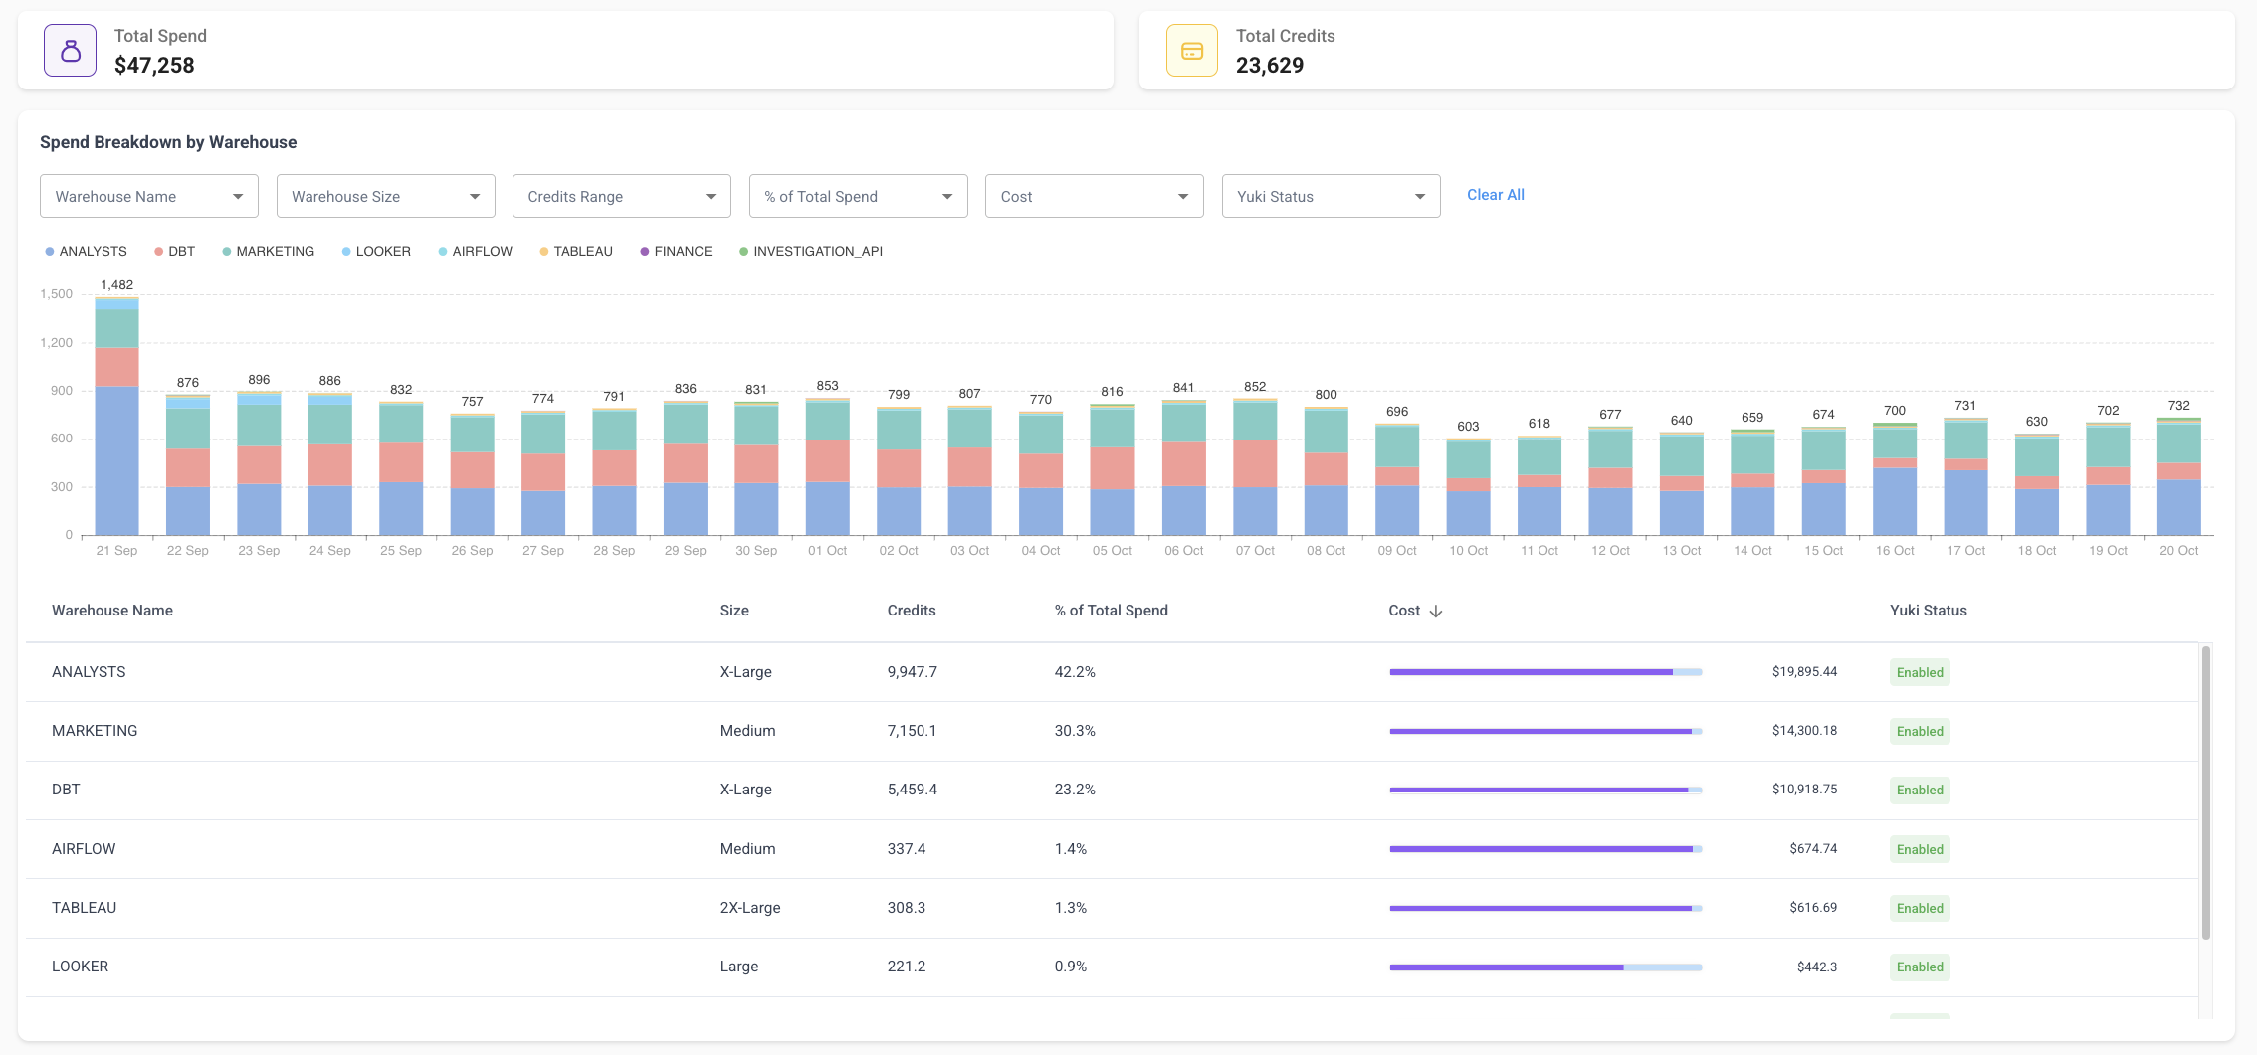2257x1055 pixels.
Task: Toggle DBT series in chart legend
Action: pos(174,251)
